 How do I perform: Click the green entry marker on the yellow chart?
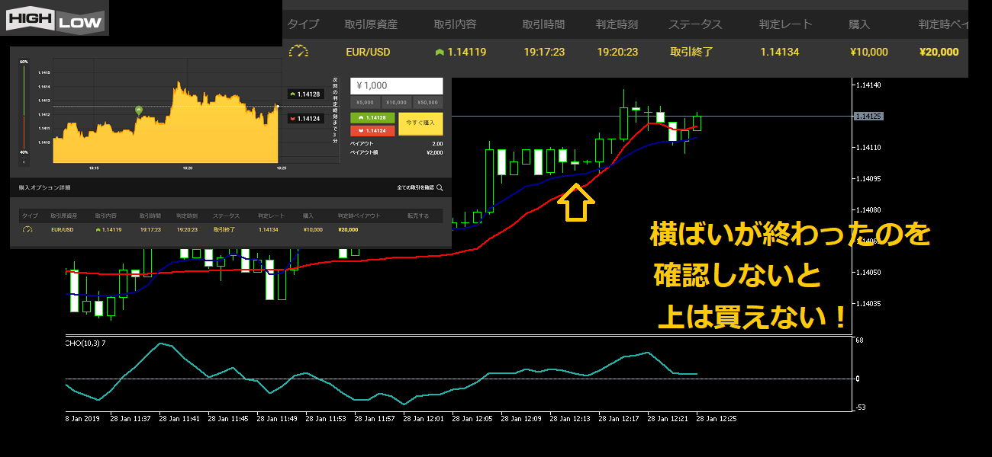click(x=138, y=110)
